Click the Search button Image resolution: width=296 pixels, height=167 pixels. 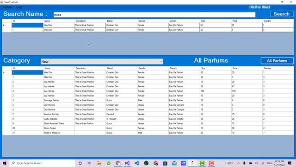click(282, 14)
